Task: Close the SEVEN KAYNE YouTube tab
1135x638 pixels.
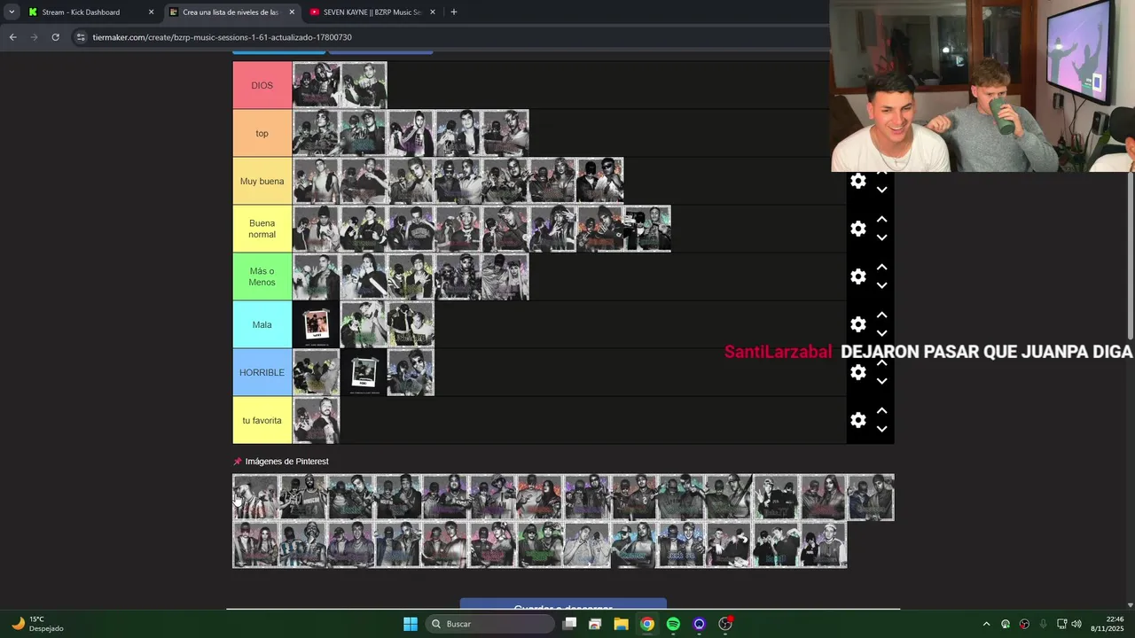Action: click(x=433, y=12)
